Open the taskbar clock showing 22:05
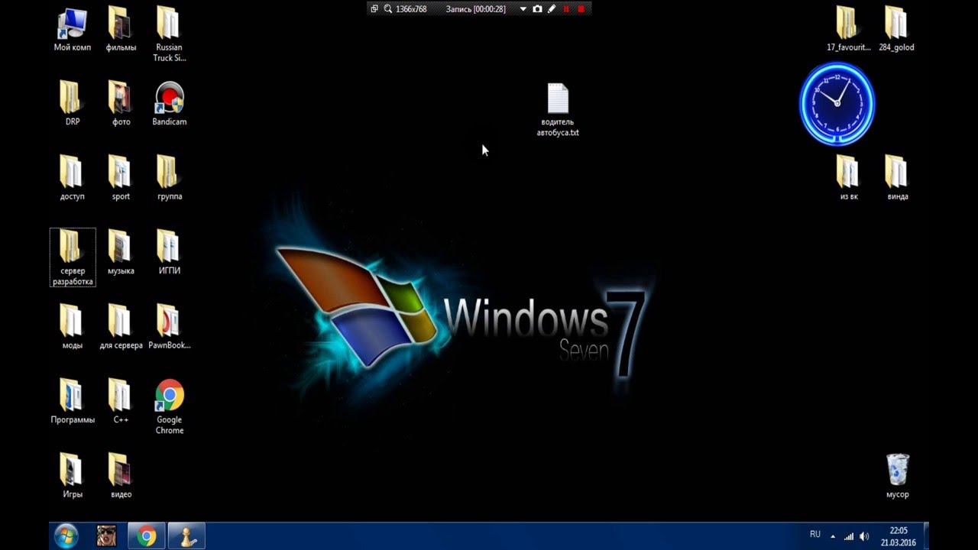The width and height of the screenshot is (978, 550). (x=898, y=536)
